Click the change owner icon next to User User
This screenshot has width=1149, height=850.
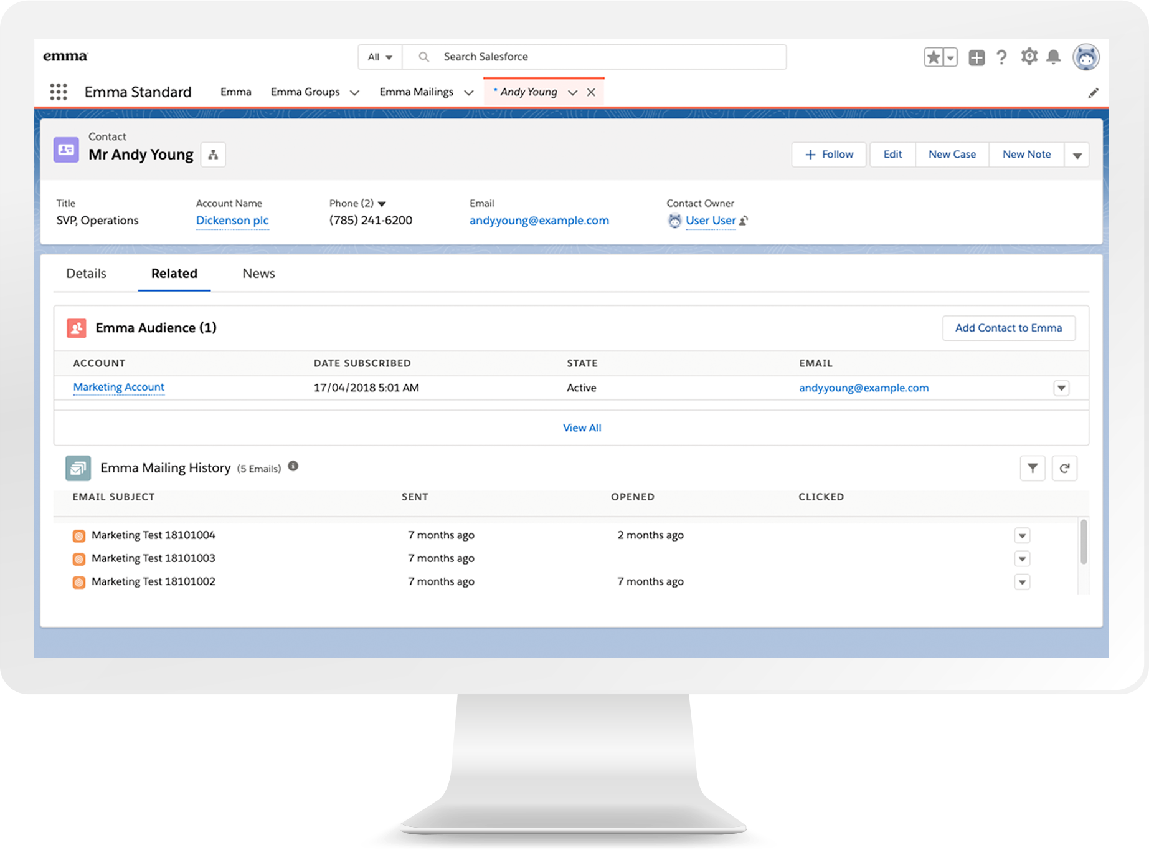point(744,221)
